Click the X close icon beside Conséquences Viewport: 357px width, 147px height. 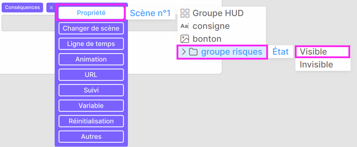coord(51,7)
